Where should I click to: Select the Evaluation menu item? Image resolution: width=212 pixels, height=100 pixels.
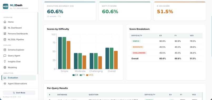pyautogui.click(x=19, y=78)
